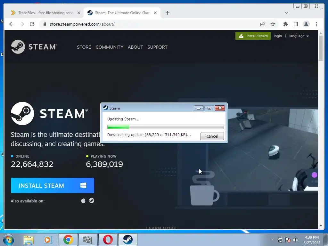Open the Chrome three-dot menu
This screenshot has height=246, width=328.
click(x=316, y=24)
